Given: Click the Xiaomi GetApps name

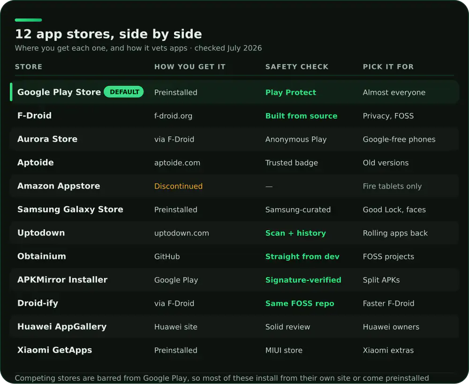Looking at the screenshot, I should point(54,350).
